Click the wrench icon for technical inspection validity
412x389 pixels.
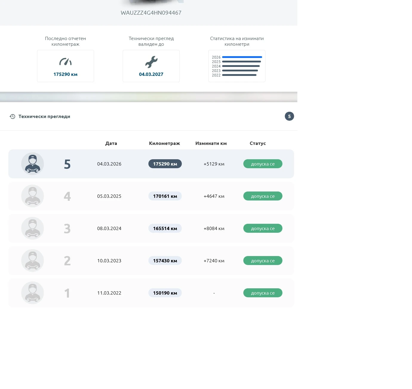[151, 62]
